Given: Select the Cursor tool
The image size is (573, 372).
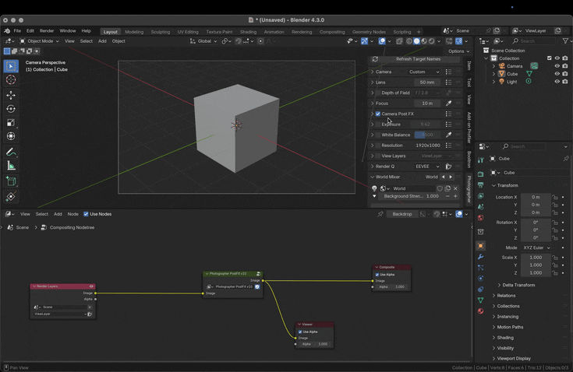Looking at the screenshot, I should tap(11, 79).
